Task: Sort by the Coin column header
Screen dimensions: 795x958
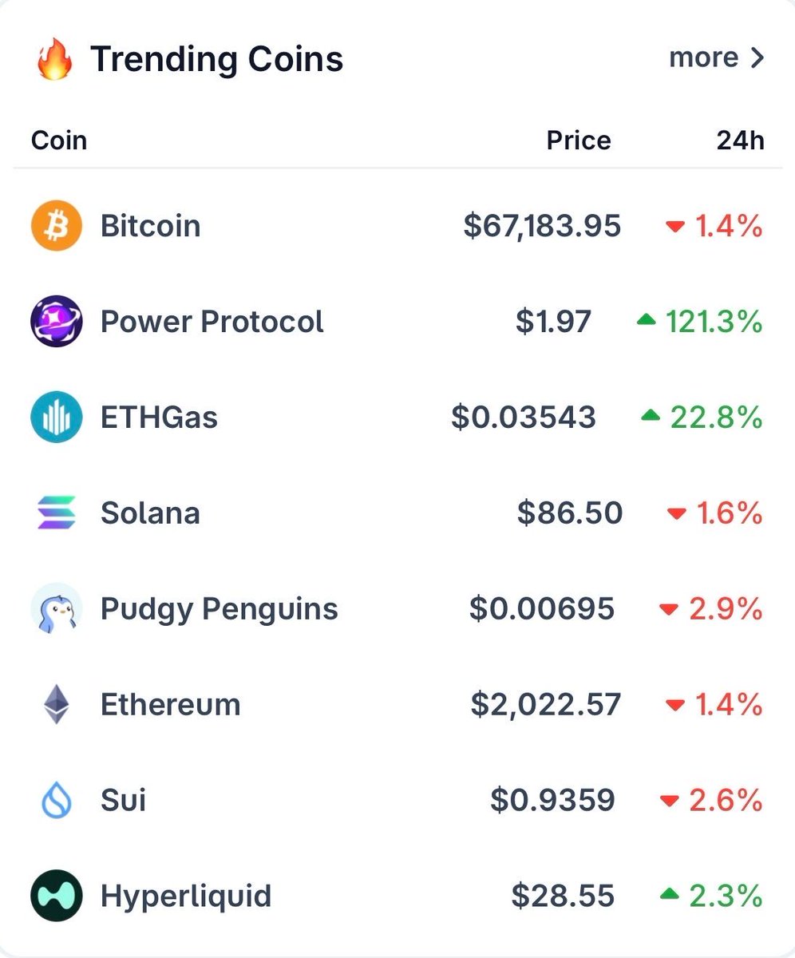Action: [x=59, y=141]
